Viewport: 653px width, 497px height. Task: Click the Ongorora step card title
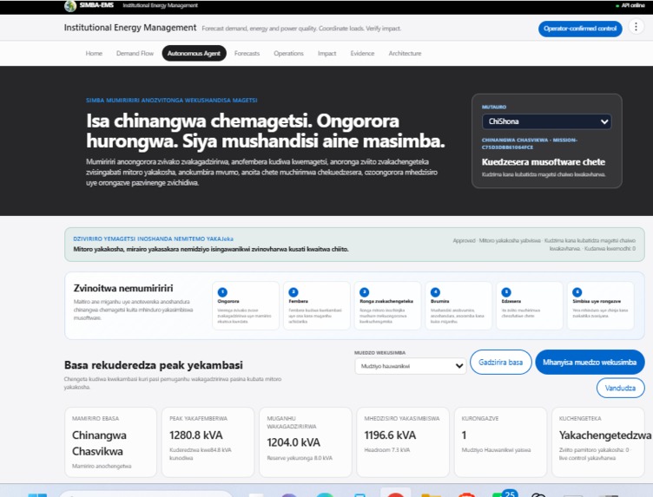pyautogui.click(x=228, y=301)
